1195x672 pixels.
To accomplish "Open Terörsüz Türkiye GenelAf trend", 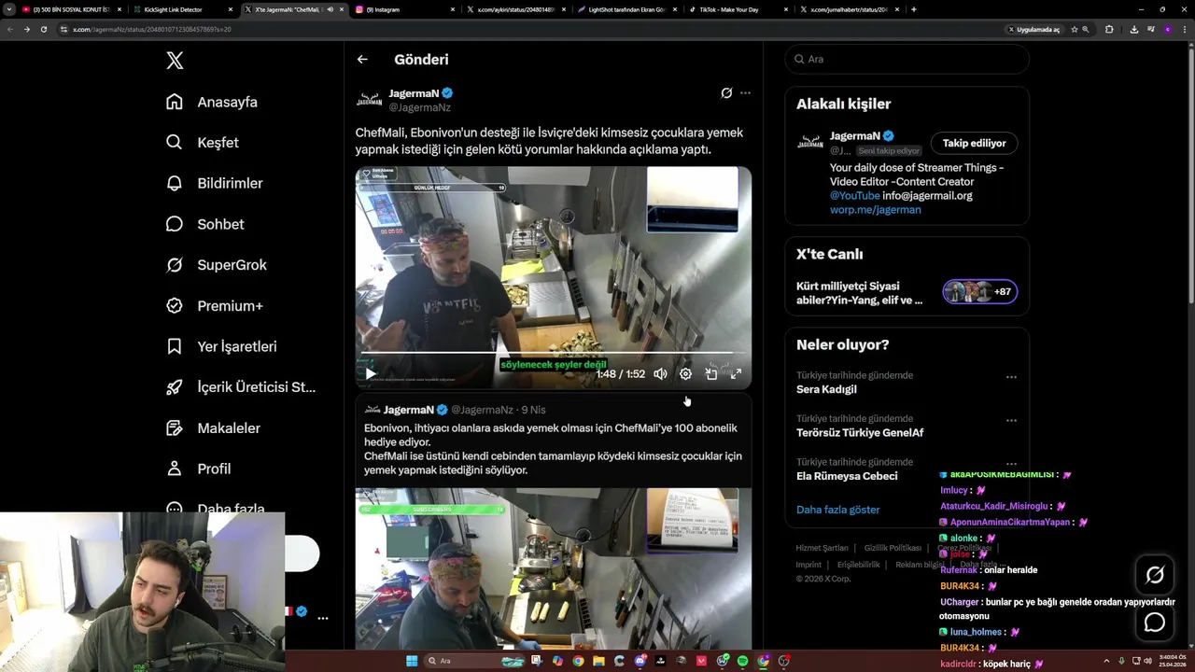I will tap(860, 433).
